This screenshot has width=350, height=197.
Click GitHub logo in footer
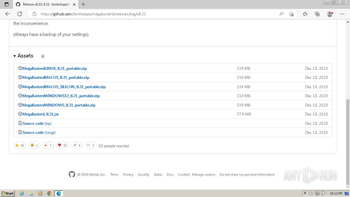(x=72, y=174)
